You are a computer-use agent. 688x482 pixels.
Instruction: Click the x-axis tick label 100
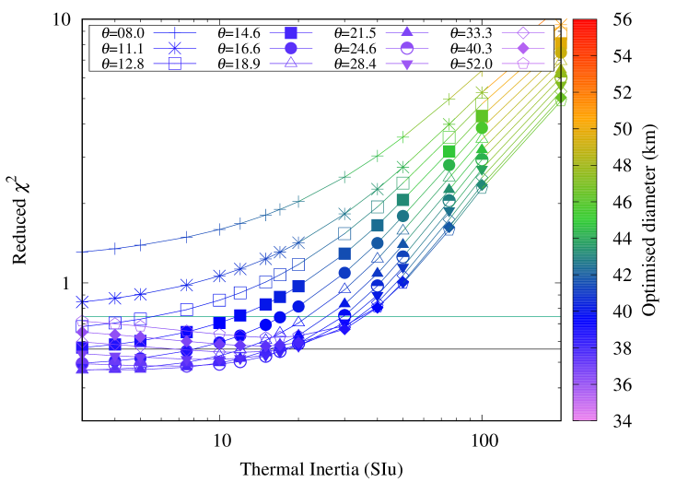[x=484, y=440]
